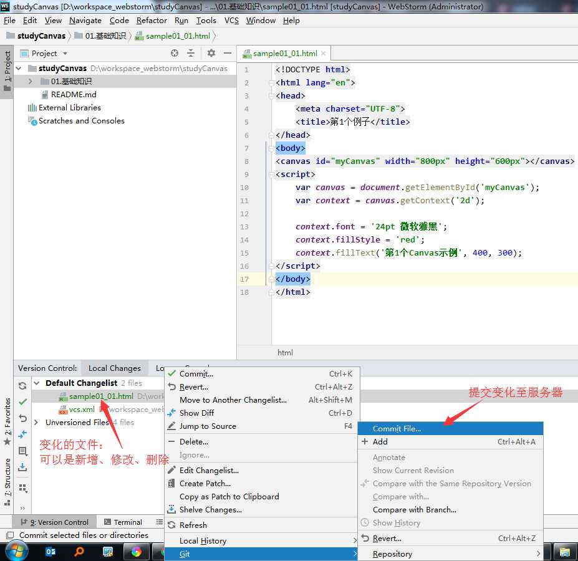Open the Tools menu
Viewport: 578px width, 561px height.
point(206,21)
